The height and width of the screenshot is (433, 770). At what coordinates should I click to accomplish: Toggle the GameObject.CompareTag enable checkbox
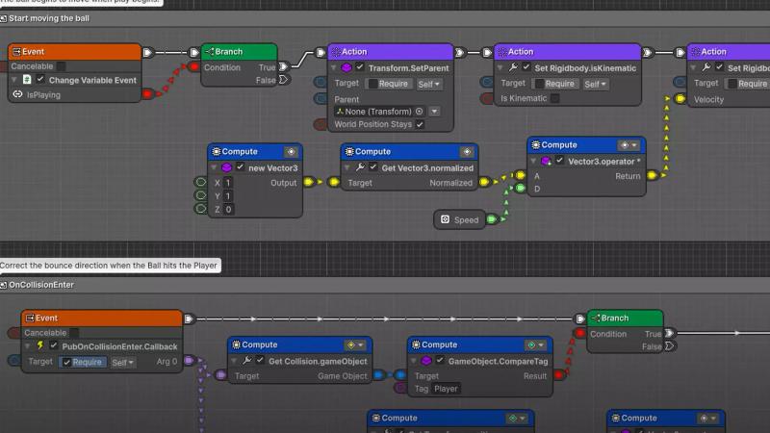coord(440,361)
